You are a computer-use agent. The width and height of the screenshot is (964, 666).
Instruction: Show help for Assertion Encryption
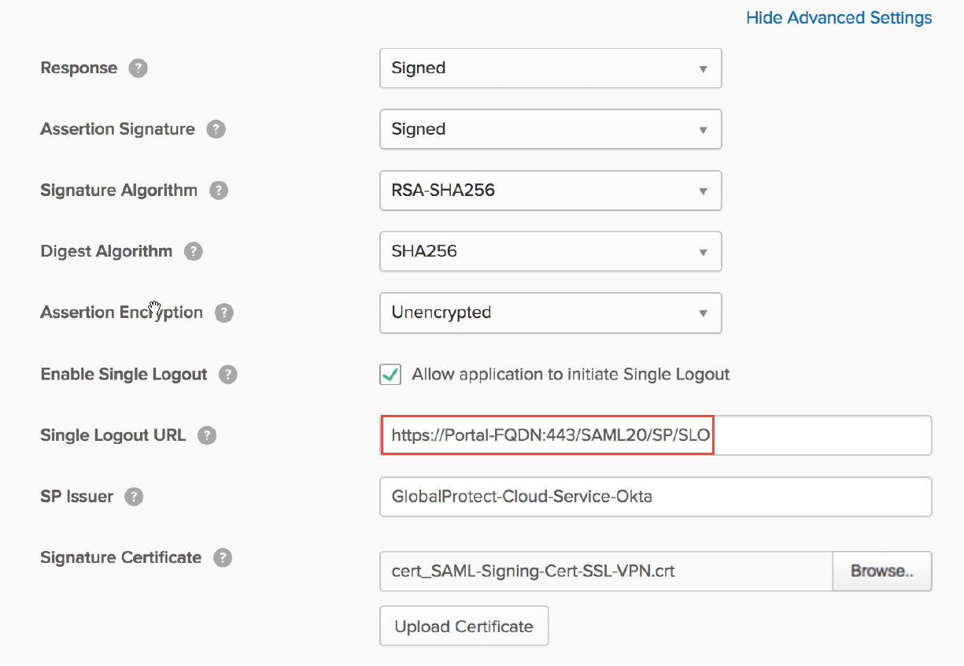(224, 313)
